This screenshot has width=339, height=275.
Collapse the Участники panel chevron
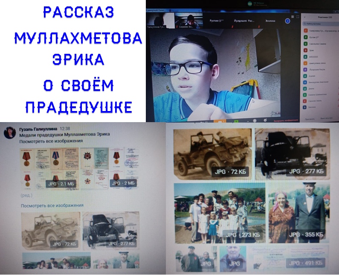pos(304,17)
